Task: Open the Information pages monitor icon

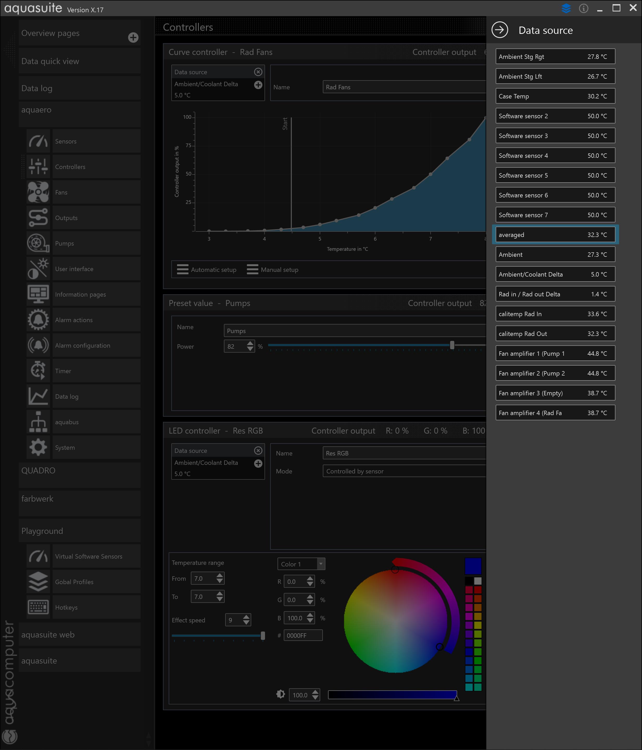Action: (38, 294)
